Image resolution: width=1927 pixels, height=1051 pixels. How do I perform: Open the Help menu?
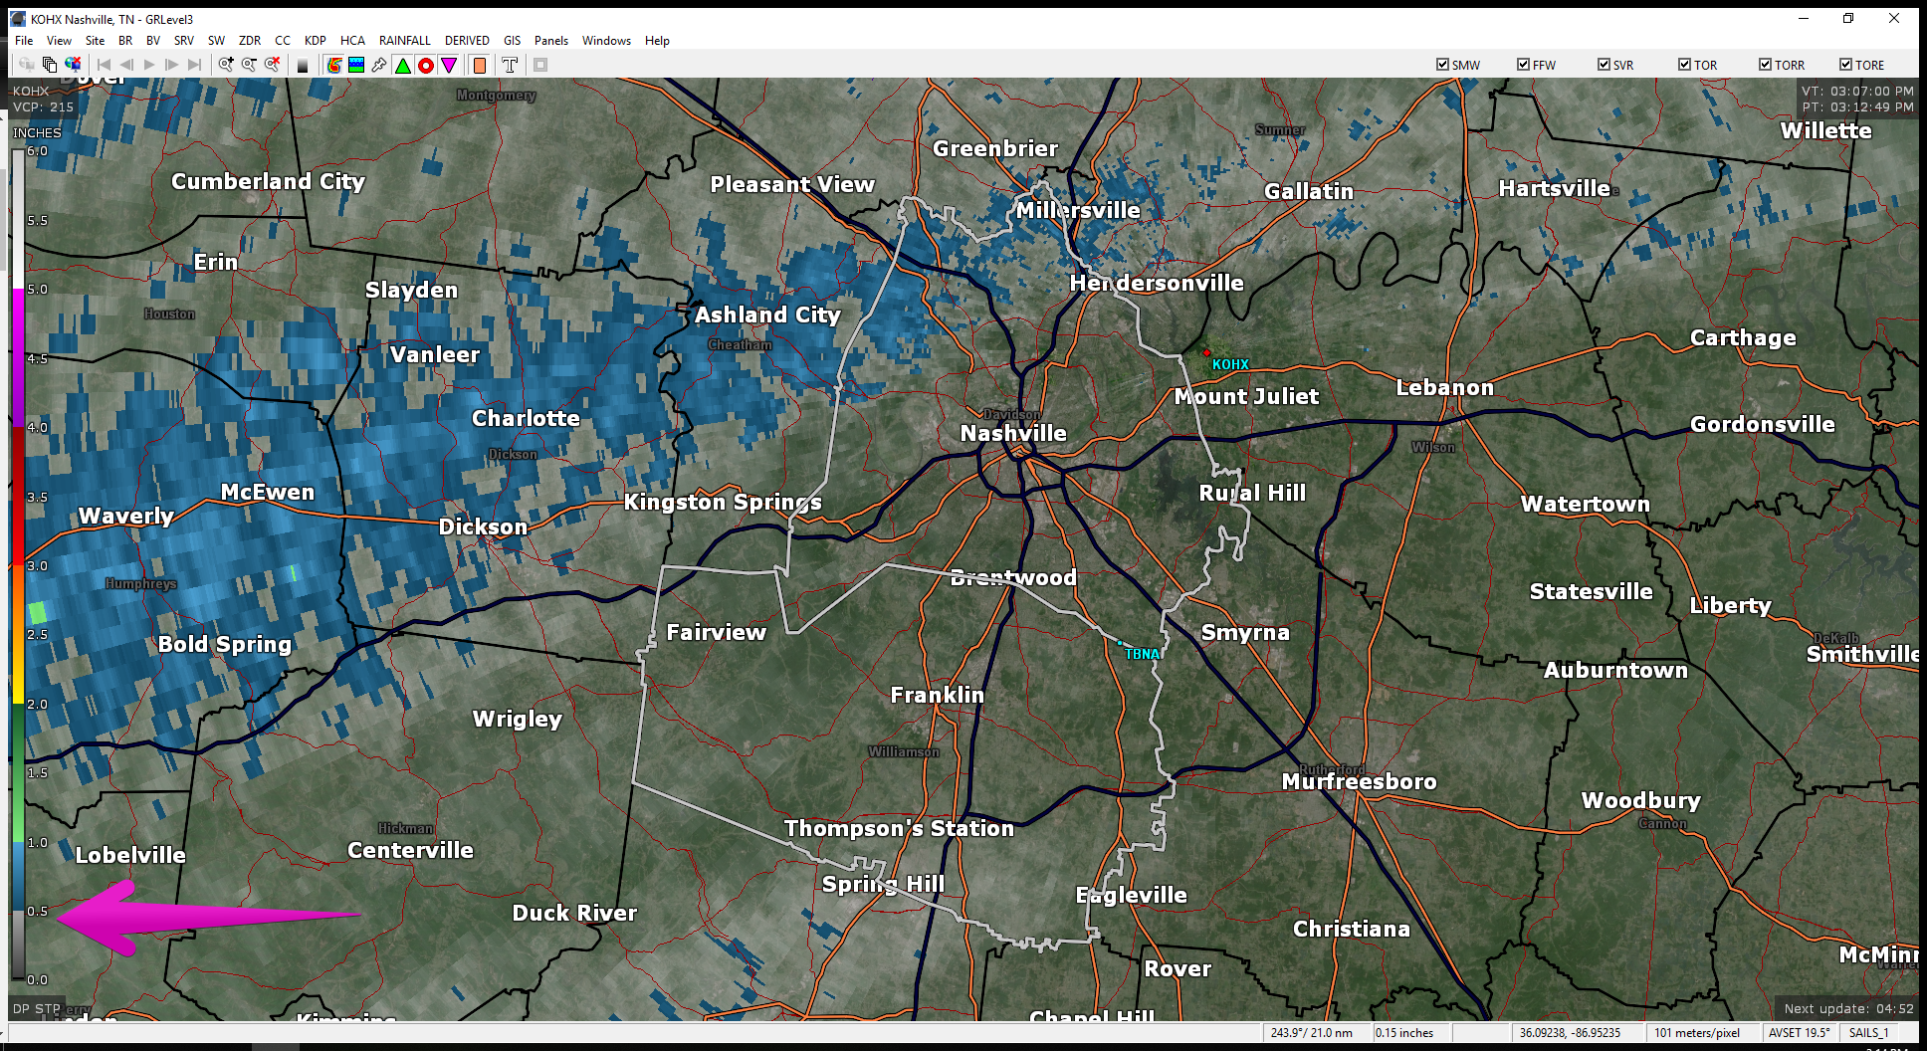tap(657, 41)
